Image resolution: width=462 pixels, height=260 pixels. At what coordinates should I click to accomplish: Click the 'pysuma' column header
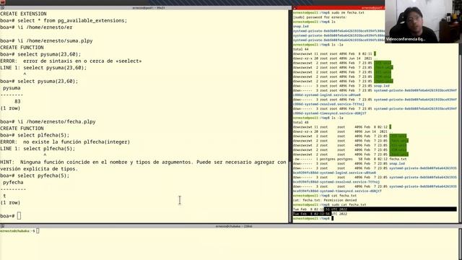tap(12, 88)
